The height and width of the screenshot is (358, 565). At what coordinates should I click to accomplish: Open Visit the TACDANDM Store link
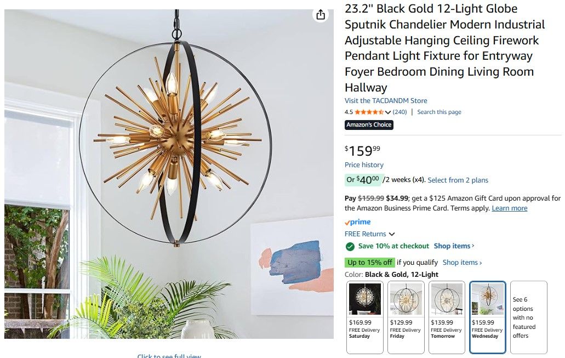386,100
